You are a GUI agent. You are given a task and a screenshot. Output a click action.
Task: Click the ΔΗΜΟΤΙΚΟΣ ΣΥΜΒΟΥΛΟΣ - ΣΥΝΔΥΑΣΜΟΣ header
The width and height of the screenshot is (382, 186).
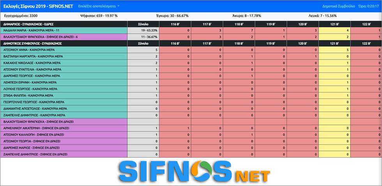pos(64,44)
